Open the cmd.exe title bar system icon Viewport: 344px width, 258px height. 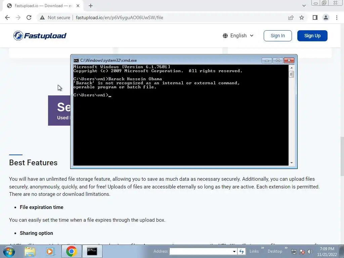tap(76, 60)
